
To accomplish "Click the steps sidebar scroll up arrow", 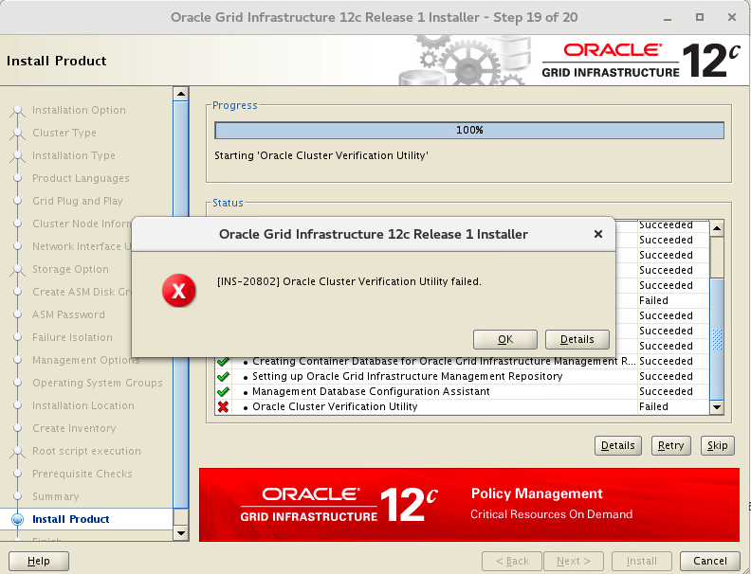I will pyautogui.click(x=180, y=94).
